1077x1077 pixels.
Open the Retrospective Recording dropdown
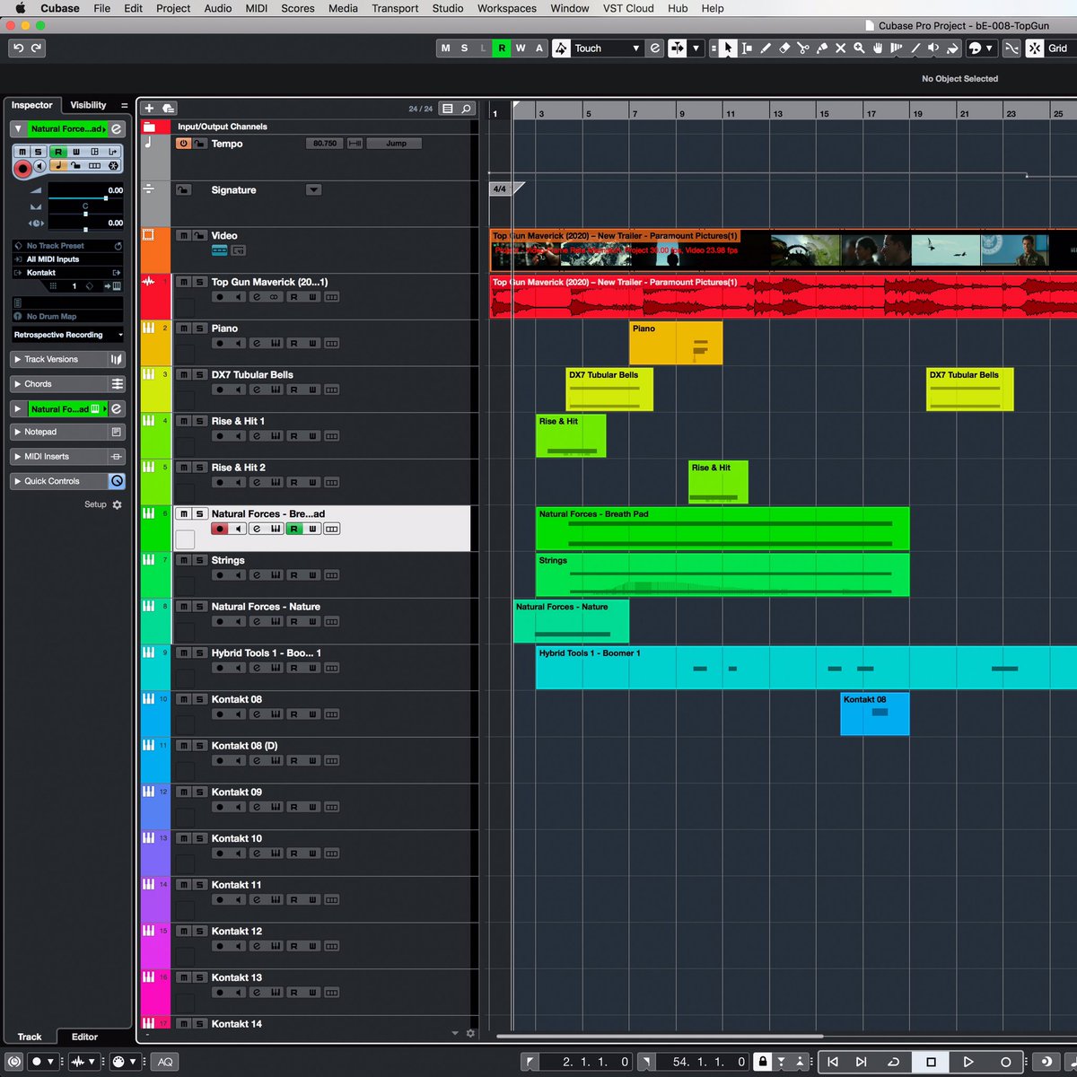(x=68, y=335)
